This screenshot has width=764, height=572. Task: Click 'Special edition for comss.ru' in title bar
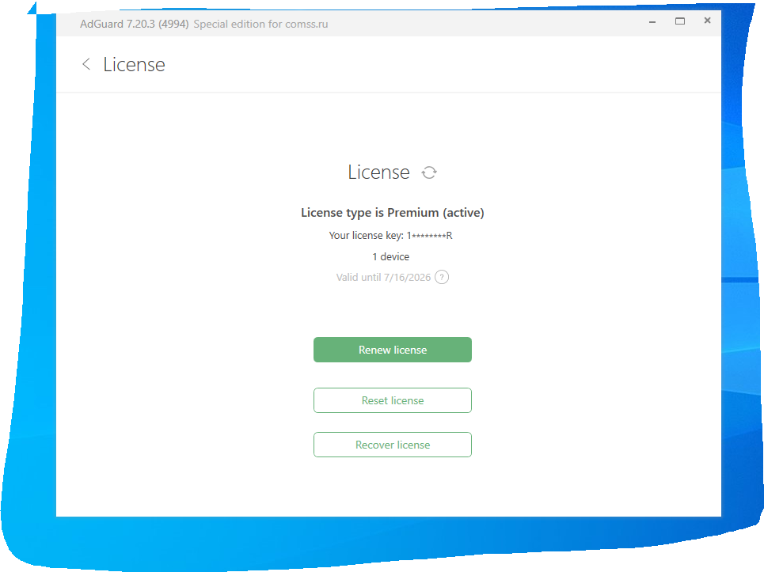pos(260,24)
